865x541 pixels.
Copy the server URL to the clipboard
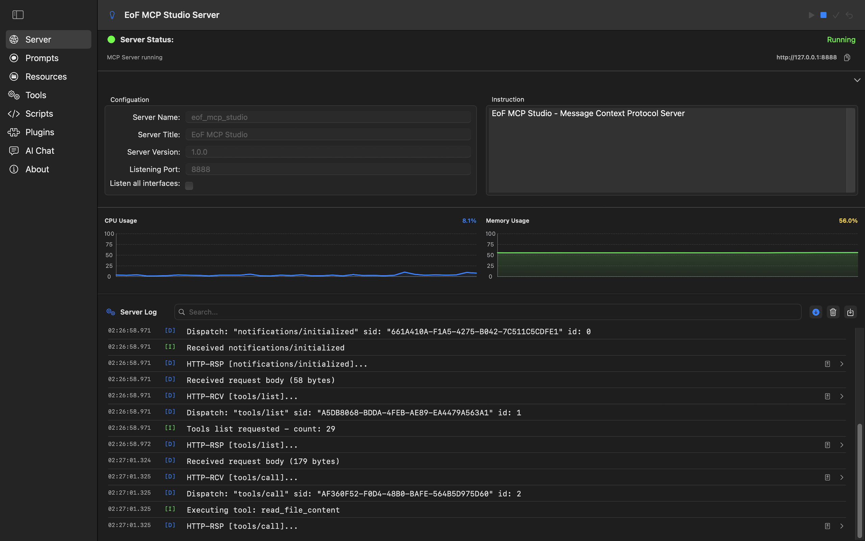coord(847,57)
